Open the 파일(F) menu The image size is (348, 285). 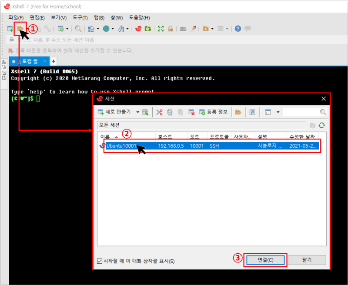(x=16, y=18)
